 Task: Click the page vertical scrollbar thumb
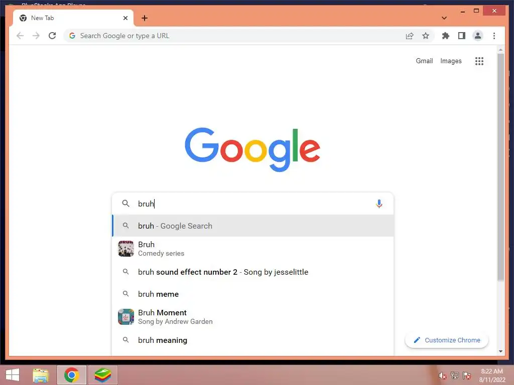500,167
